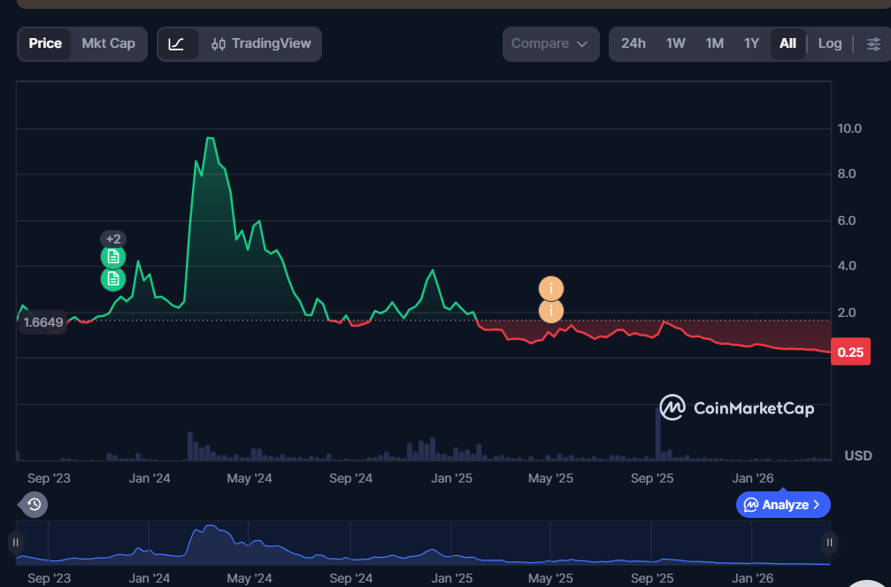Click the Analyze button
Screen dimensions: 891x587
click(x=782, y=504)
